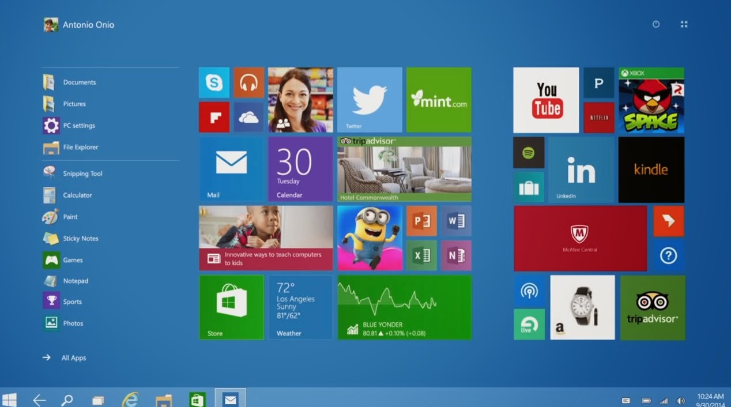Launch the Word tile
Screen dimensions: 731x407
(456, 221)
